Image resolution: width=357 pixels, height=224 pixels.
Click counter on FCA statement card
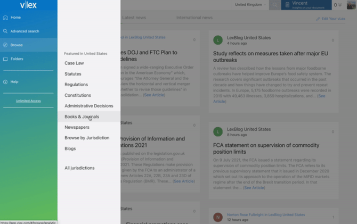[x=333, y=132]
